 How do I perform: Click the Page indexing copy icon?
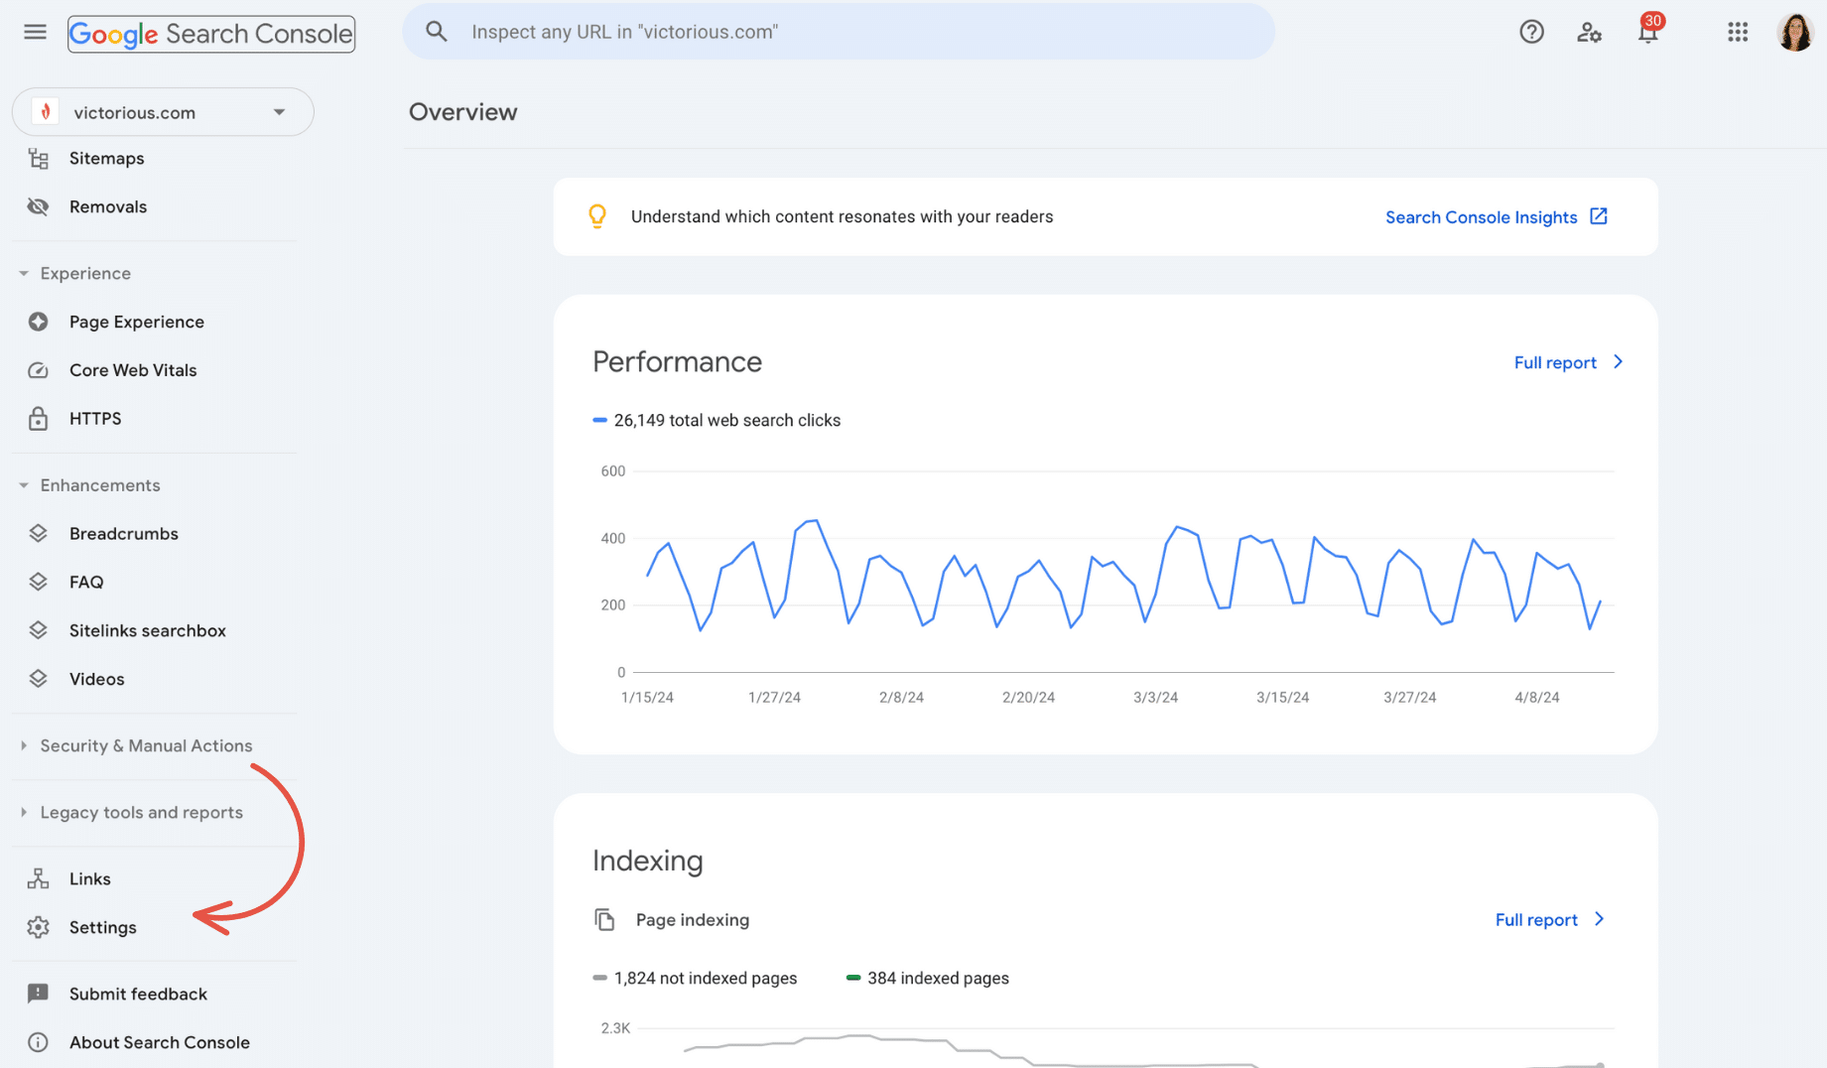coord(604,920)
